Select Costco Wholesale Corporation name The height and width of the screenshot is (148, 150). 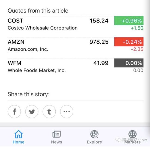pyautogui.click(x=43, y=28)
